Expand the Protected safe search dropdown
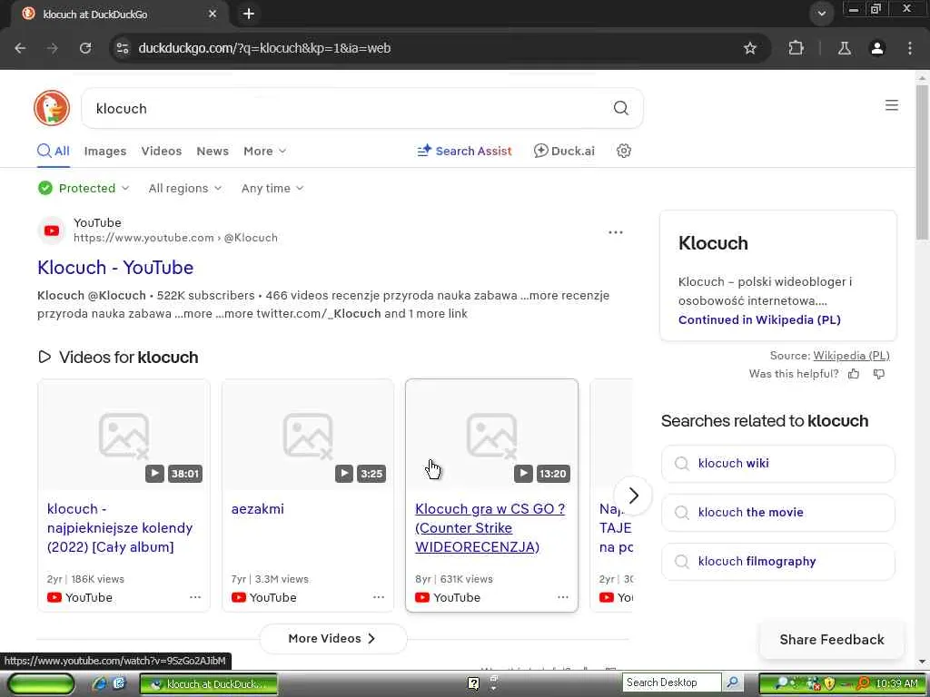The image size is (930, 697). point(84,189)
